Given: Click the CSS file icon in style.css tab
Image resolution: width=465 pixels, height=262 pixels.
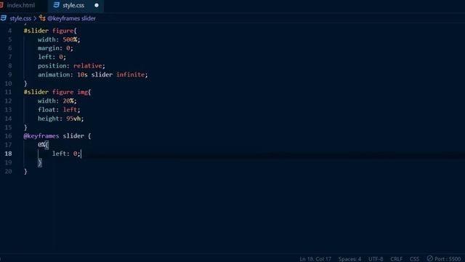Looking at the screenshot, I should click(57, 5).
